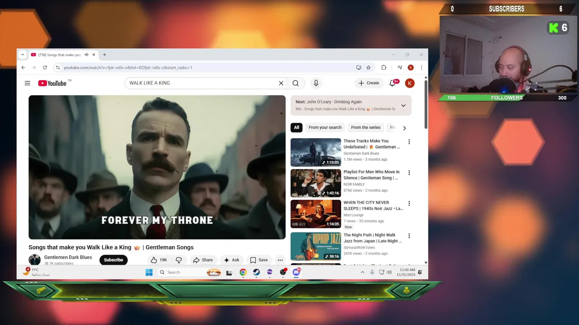This screenshot has height=325, width=579.
Task: Click the magnifier search button
Action: tap(295, 83)
